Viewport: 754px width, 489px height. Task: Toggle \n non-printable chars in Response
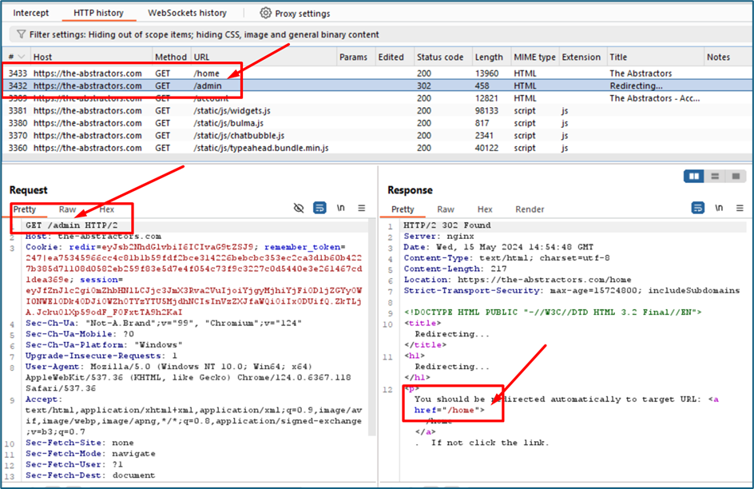tap(719, 208)
